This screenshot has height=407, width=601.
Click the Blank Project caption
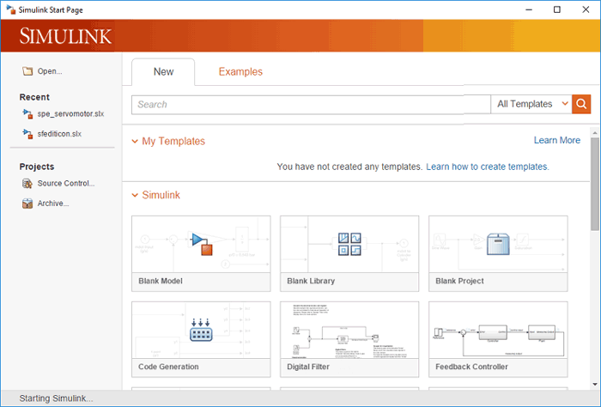point(459,281)
